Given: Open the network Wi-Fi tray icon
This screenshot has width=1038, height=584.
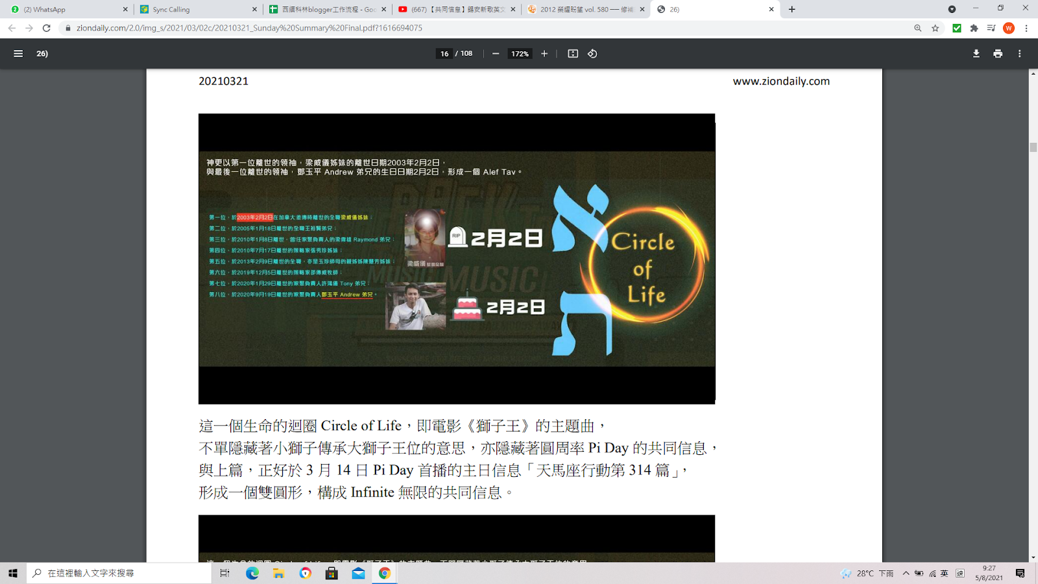Looking at the screenshot, I should coord(932,573).
